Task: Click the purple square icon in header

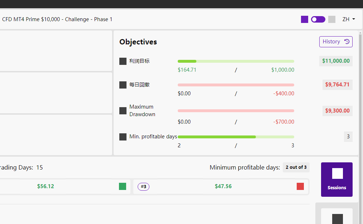Action: 305,19
